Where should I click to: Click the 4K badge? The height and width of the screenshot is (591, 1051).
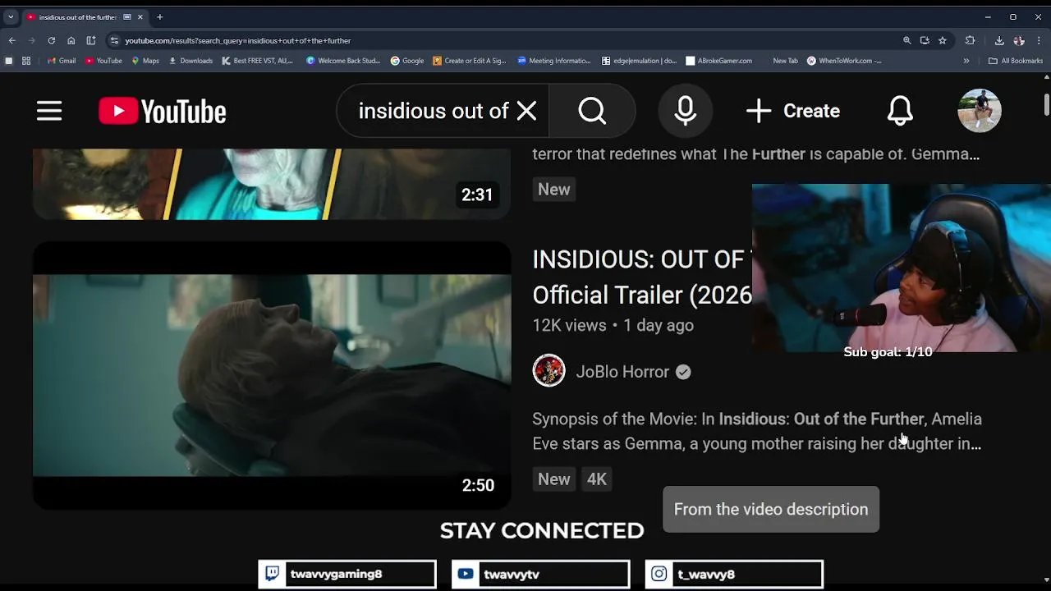pos(597,479)
